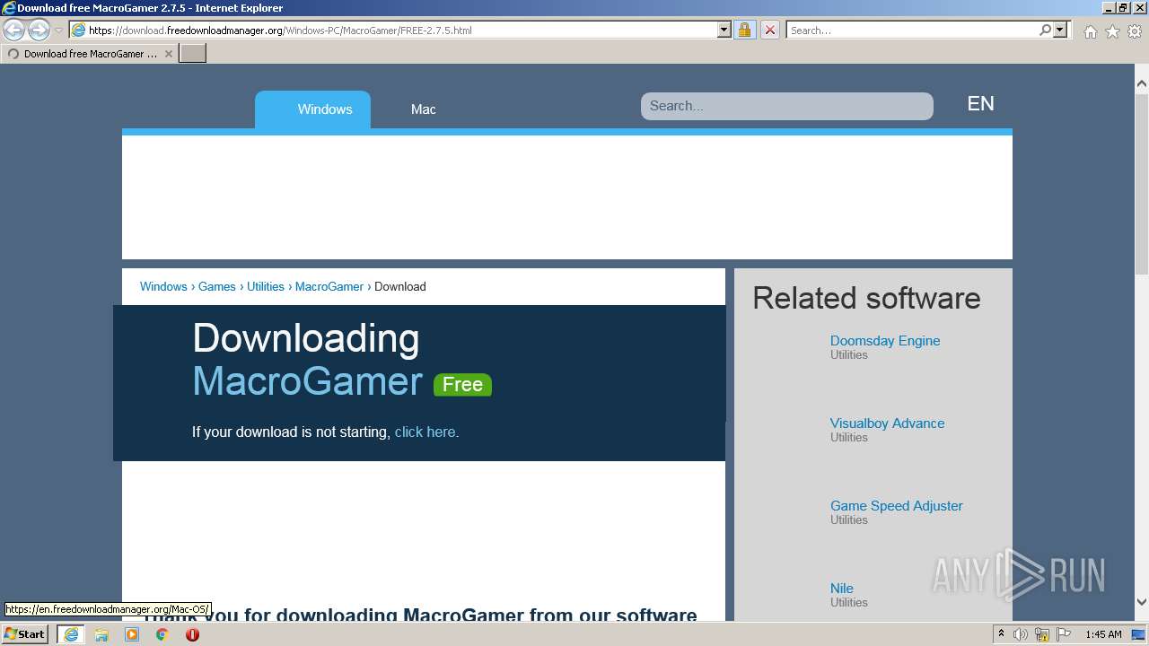Click the 1:45 AM system clock
This screenshot has height=646, width=1149.
coord(1103,634)
